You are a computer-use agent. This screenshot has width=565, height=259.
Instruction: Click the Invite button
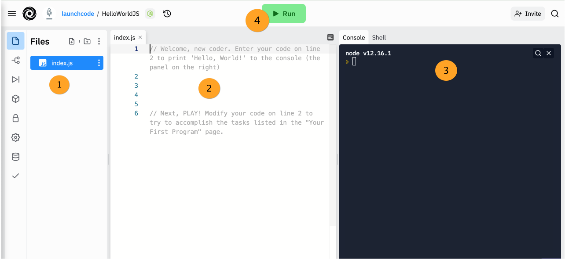pos(528,14)
